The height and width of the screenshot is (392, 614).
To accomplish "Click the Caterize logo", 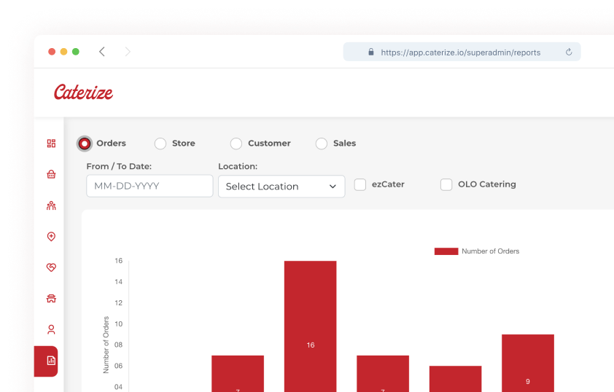I will pos(83,93).
